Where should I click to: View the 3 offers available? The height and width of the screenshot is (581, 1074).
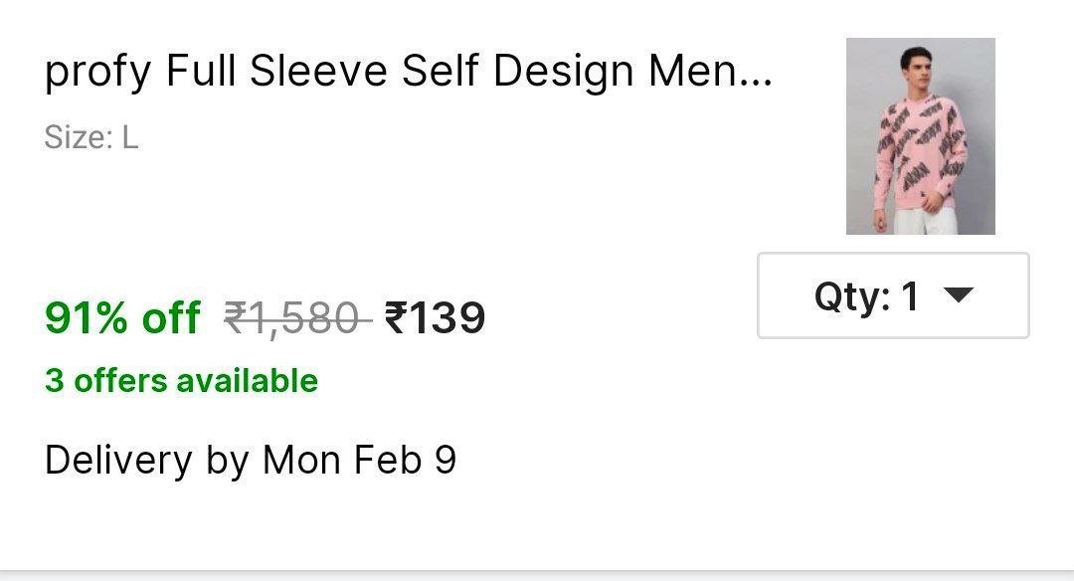tap(181, 381)
